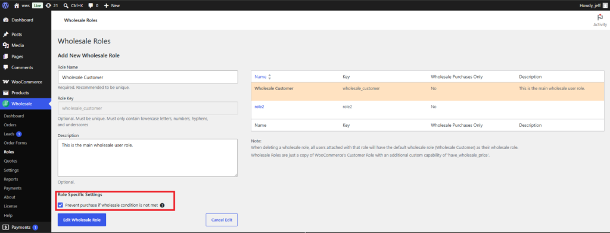Open the Orders submenu item
This screenshot has height=233, width=610.
tap(10, 125)
